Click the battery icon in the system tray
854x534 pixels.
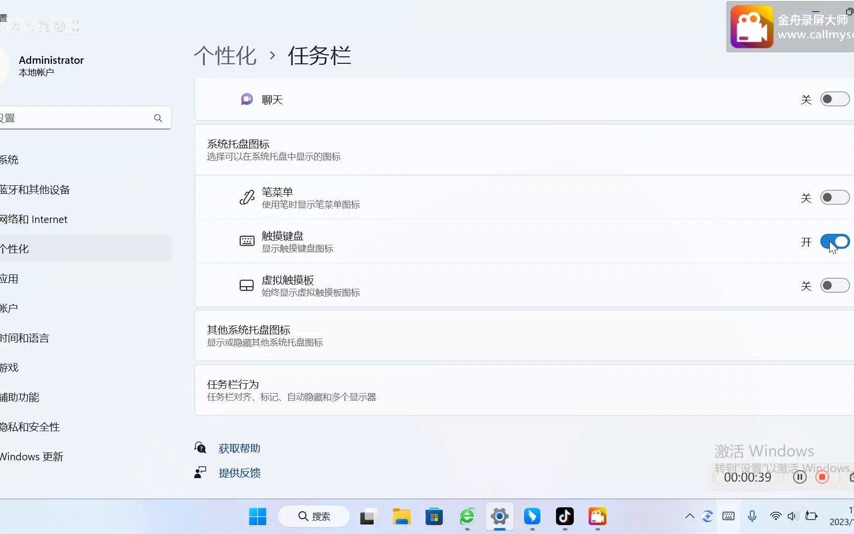[811, 516]
